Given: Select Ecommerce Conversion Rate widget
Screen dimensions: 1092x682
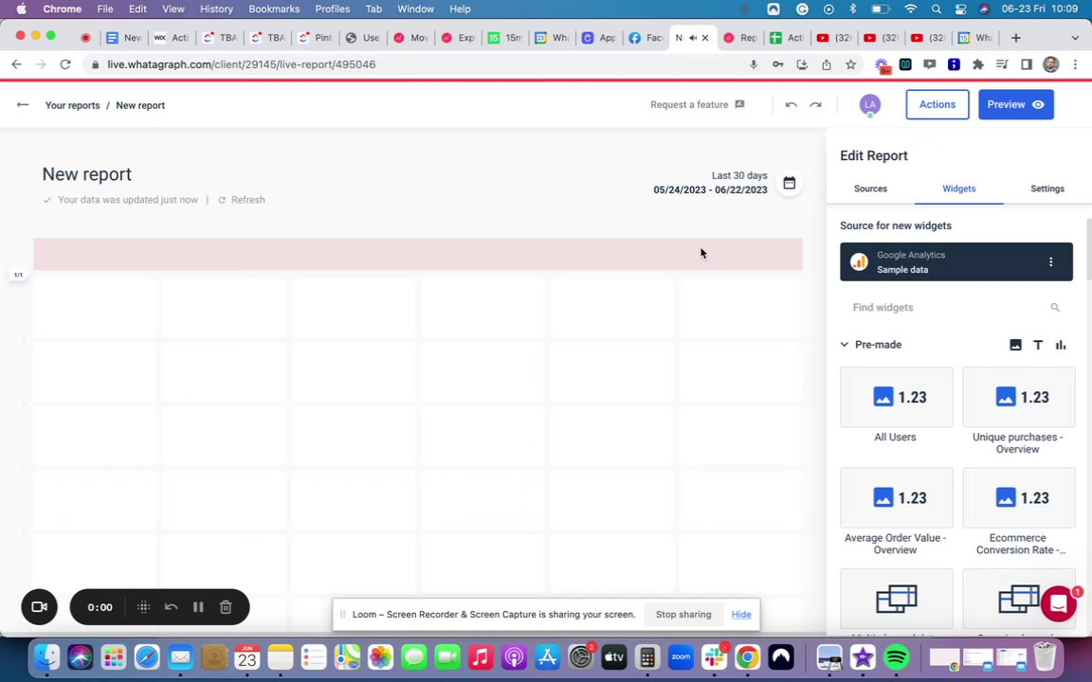Looking at the screenshot, I should 1019,497.
